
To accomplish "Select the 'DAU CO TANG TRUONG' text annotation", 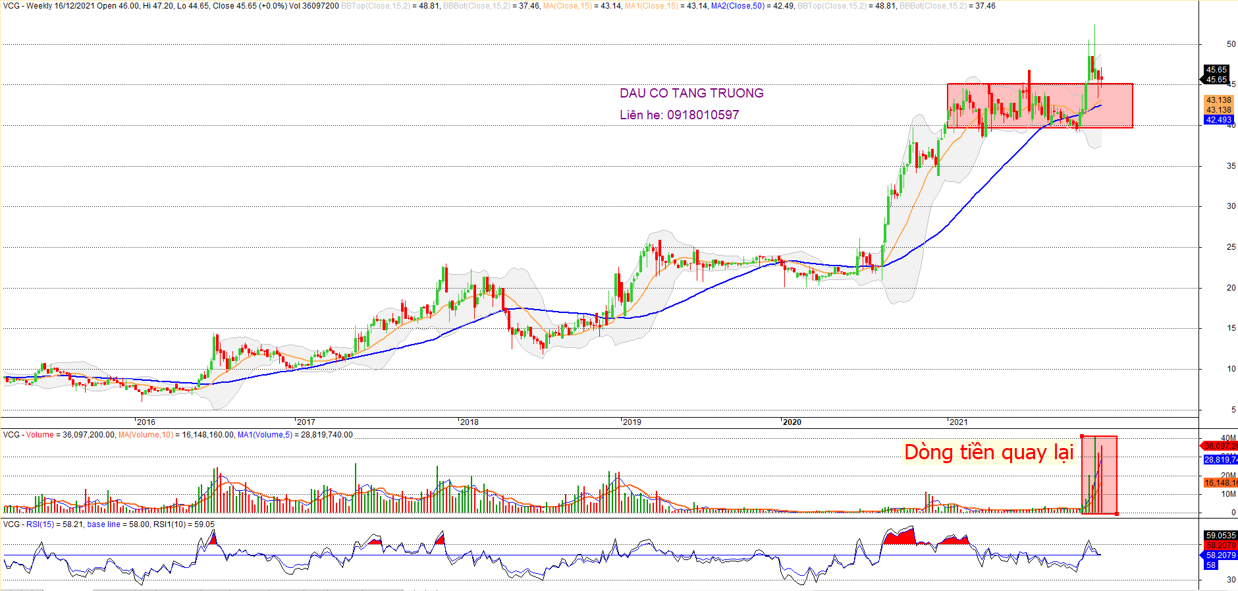I will (x=691, y=94).
